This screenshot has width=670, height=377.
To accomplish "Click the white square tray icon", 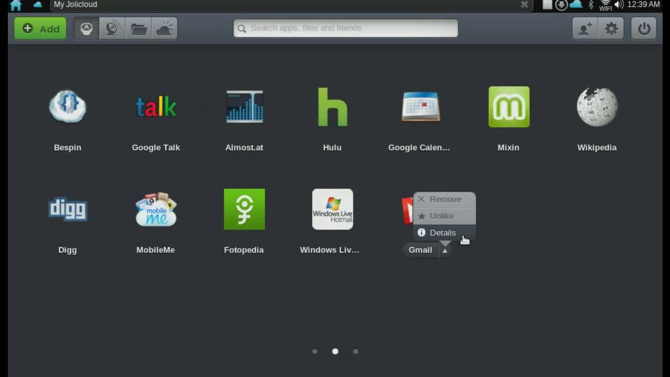I will click(548, 5).
